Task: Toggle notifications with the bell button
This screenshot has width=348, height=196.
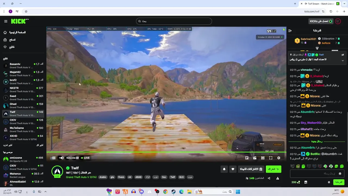Action: click(x=224, y=169)
